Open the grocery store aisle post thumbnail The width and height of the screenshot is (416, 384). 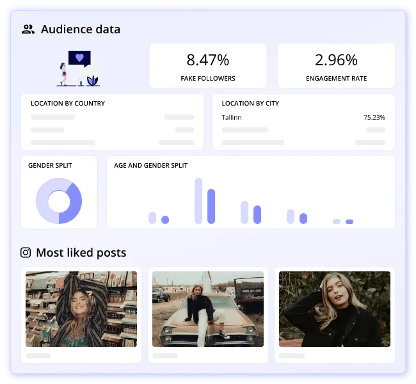pos(81,309)
